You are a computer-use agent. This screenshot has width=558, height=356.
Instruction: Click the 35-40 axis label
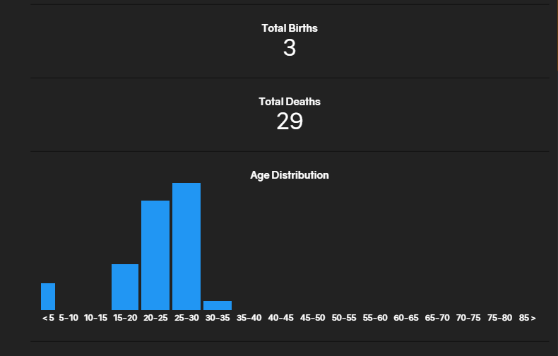click(249, 318)
